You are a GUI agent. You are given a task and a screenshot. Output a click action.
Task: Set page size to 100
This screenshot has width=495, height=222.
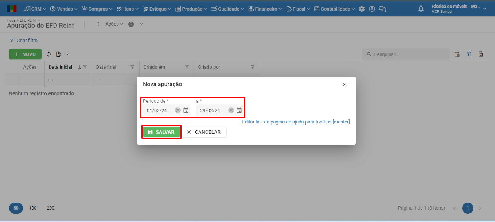click(33, 208)
